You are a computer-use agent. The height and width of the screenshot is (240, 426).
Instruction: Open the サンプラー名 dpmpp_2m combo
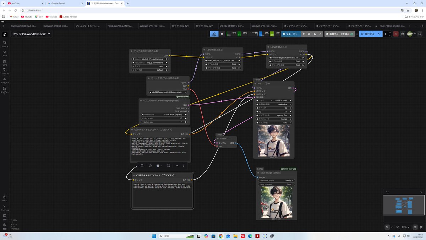click(x=274, y=115)
